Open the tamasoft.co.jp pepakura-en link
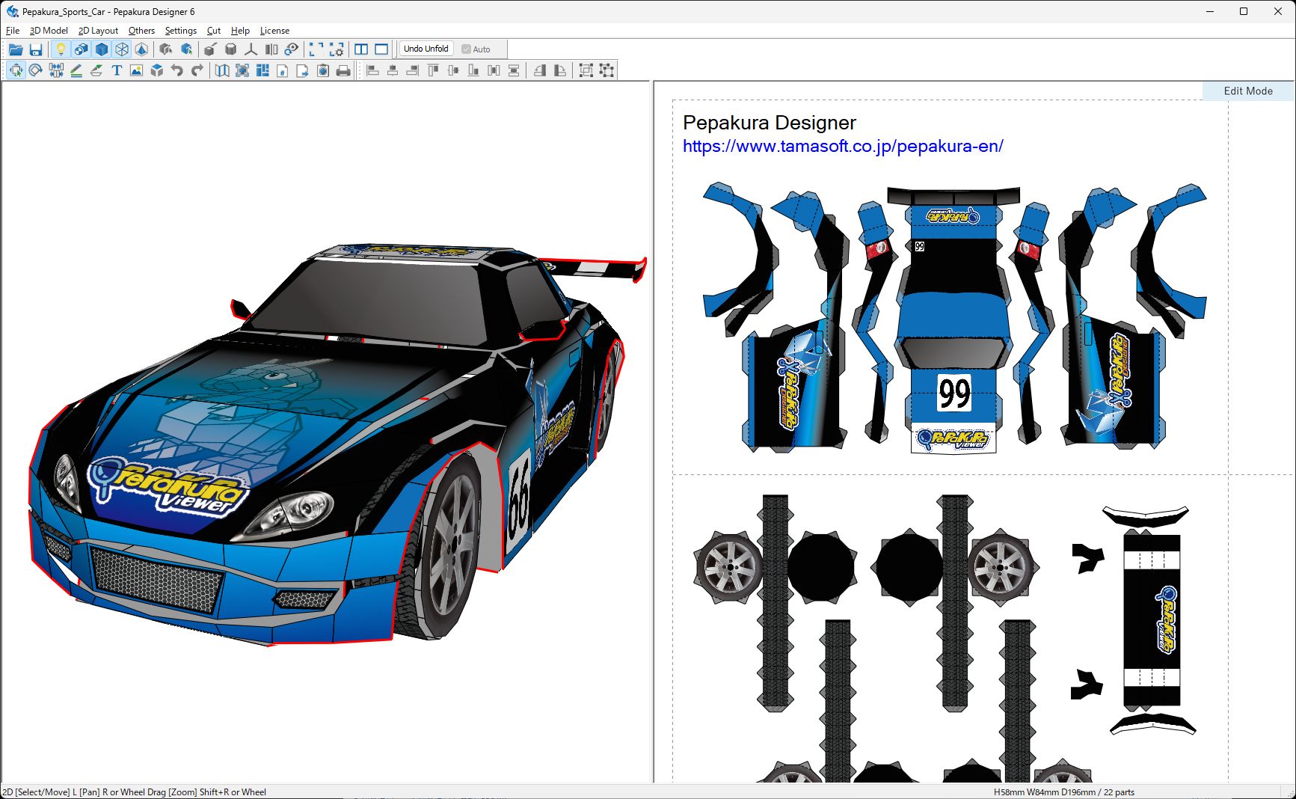The width and height of the screenshot is (1296, 799). point(843,146)
